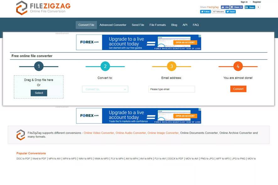278x185 pixels.
Task: Click the Sign in link
Action: 244,2
